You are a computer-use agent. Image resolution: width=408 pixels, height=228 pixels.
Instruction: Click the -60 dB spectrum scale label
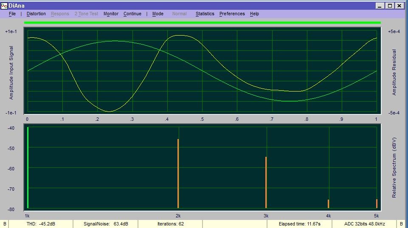(x=11, y=169)
